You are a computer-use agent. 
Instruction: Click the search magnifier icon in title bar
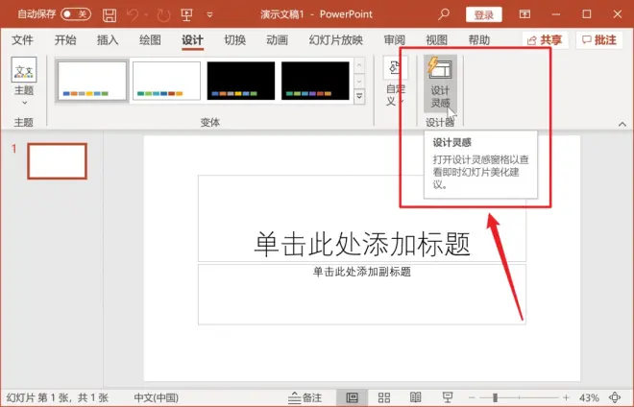click(444, 14)
